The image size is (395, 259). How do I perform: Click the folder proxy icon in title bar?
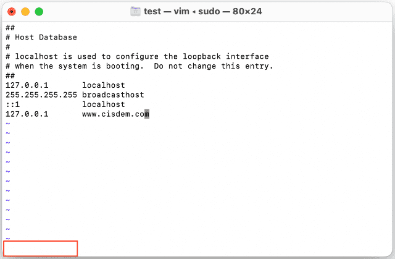click(x=137, y=11)
